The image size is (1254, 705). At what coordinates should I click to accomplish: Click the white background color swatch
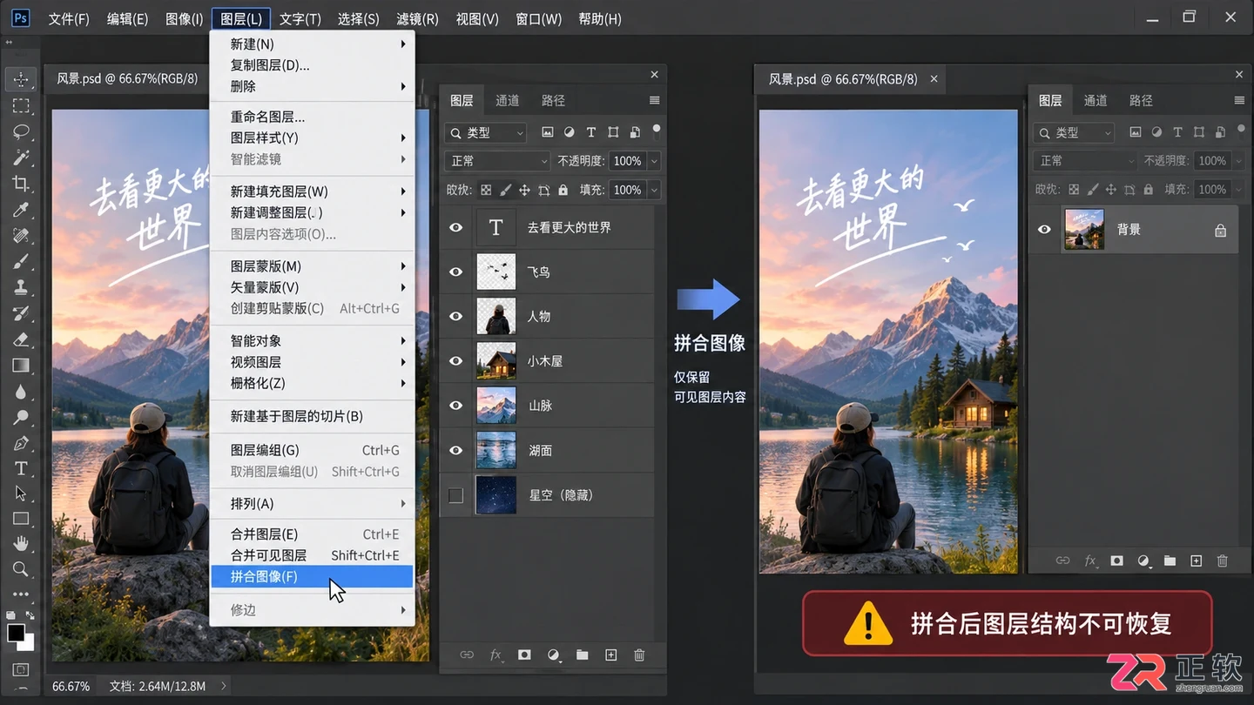(x=29, y=644)
